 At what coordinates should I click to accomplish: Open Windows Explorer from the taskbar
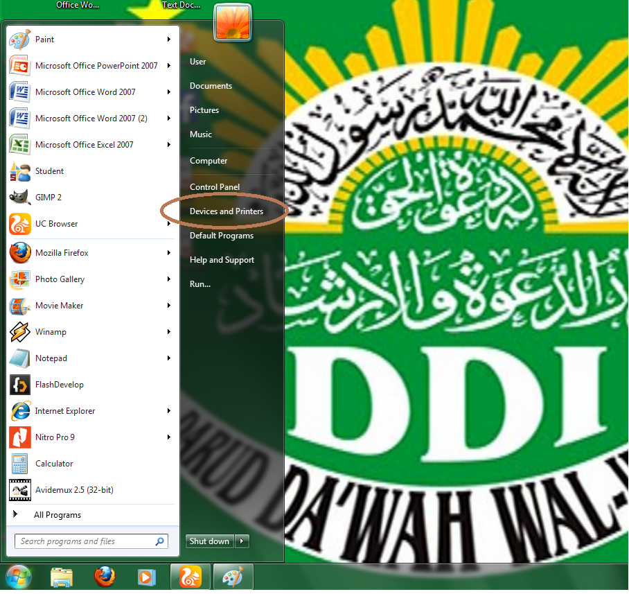pyautogui.click(x=62, y=577)
